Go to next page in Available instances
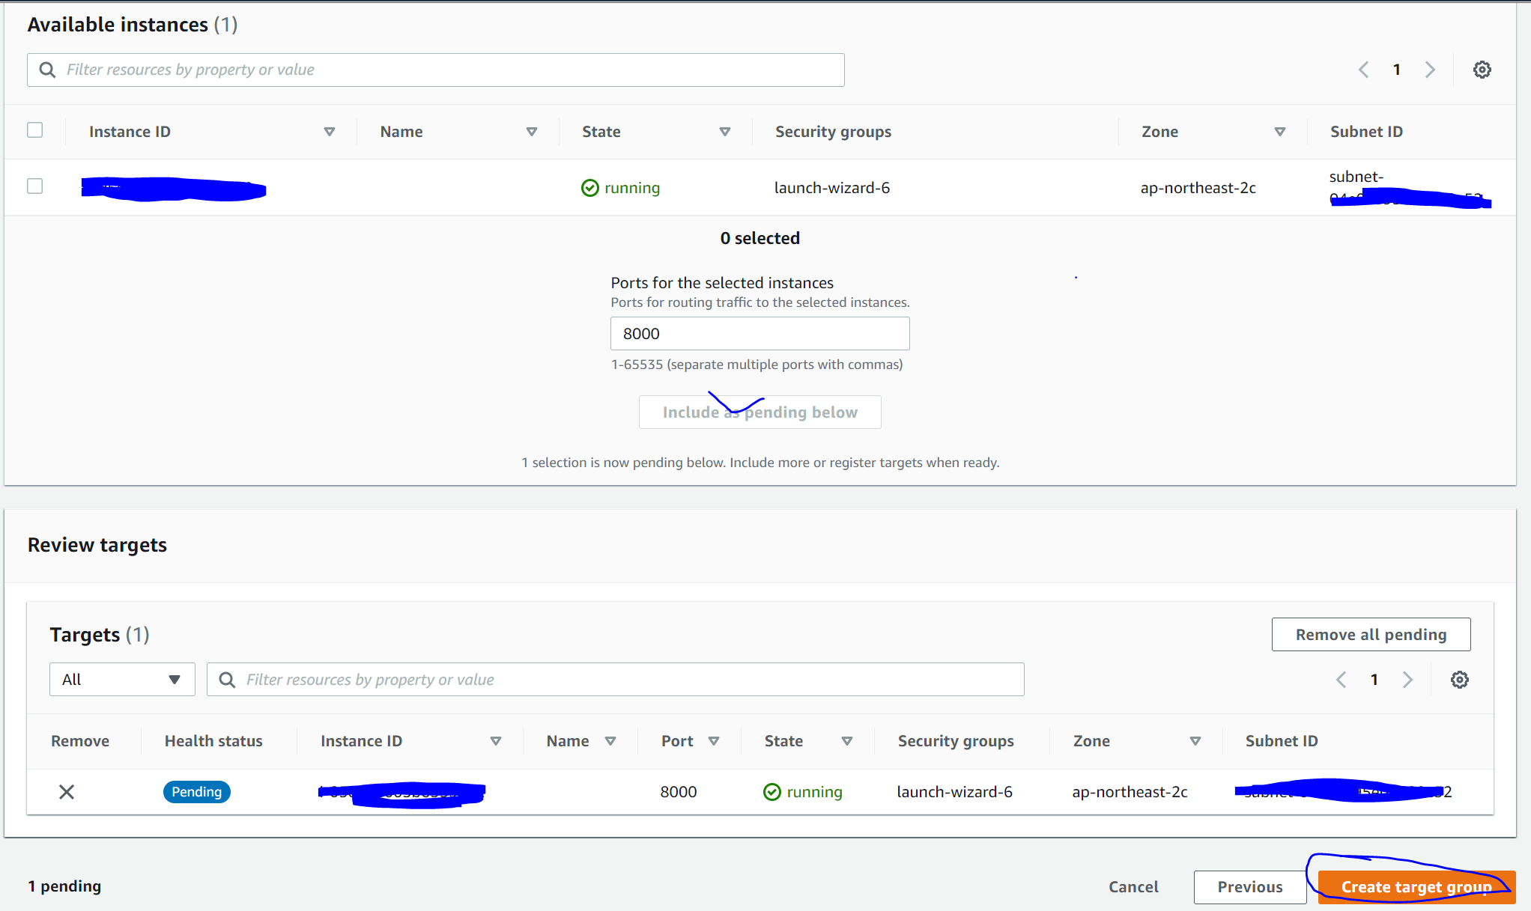Viewport: 1531px width, 911px height. tap(1430, 70)
